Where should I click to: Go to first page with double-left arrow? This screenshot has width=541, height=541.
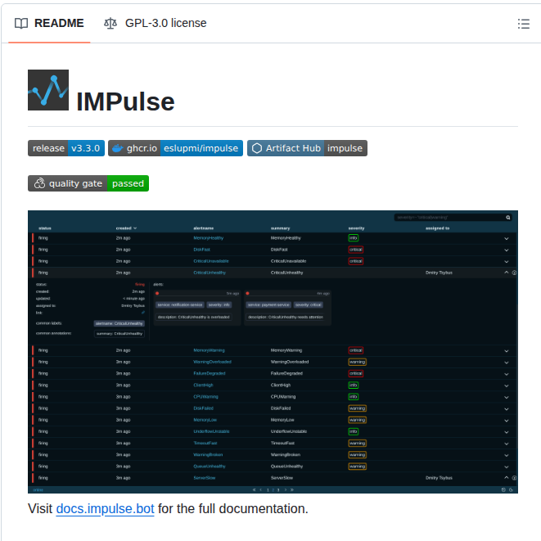pyautogui.click(x=255, y=489)
